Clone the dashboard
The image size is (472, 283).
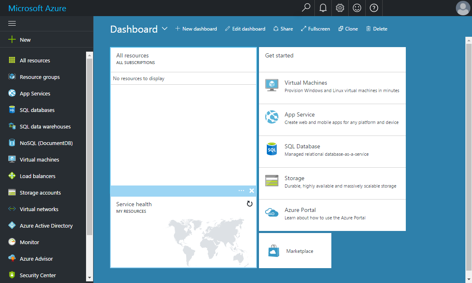348,29
